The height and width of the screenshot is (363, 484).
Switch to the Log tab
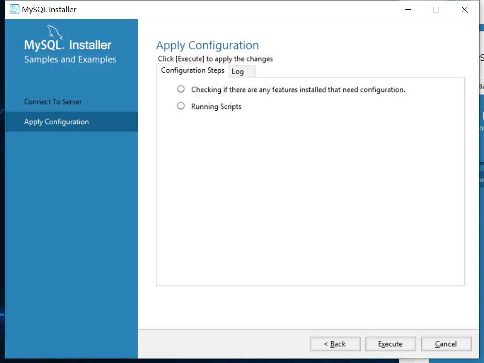[242, 71]
